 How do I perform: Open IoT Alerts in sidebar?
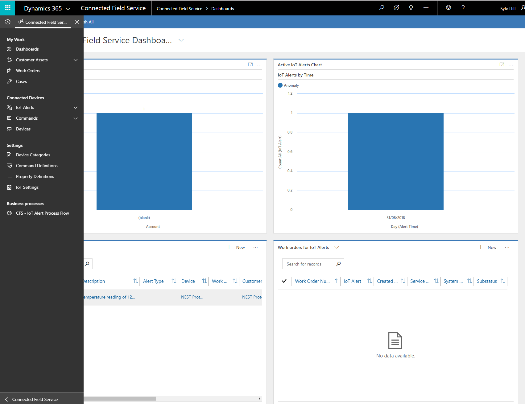coord(25,107)
